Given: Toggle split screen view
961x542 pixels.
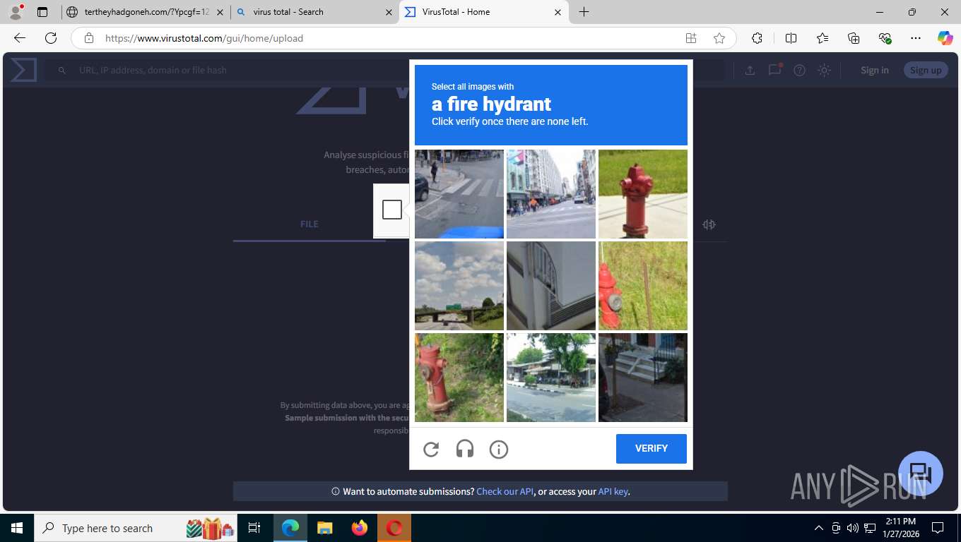Looking at the screenshot, I should [x=791, y=38].
